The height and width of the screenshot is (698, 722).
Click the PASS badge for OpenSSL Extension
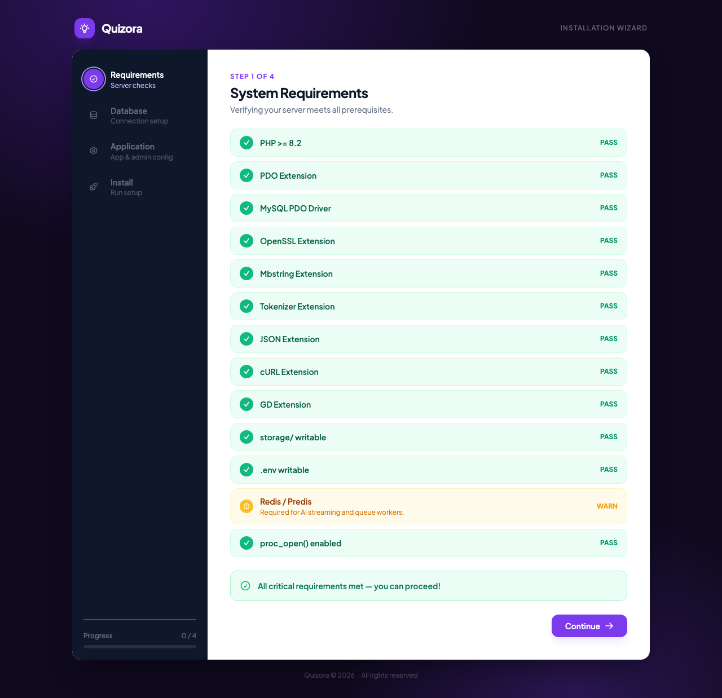(x=609, y=241)
